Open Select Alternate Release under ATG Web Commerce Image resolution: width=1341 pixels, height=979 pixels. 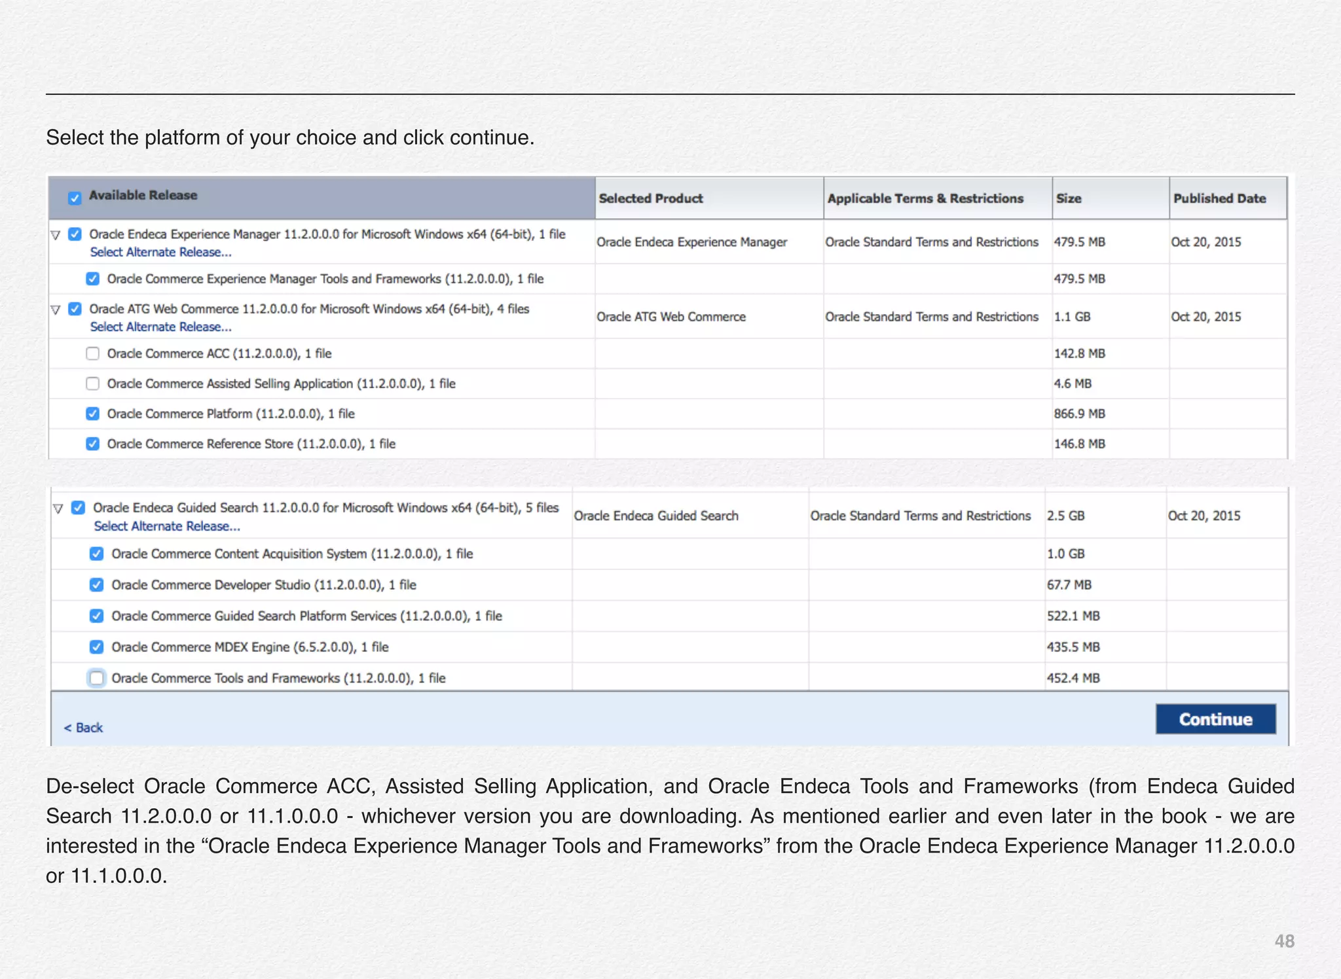point(161,327)
